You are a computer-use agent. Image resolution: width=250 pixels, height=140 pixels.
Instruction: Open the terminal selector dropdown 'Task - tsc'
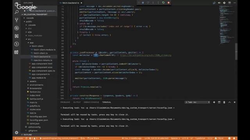click(197, 102)
